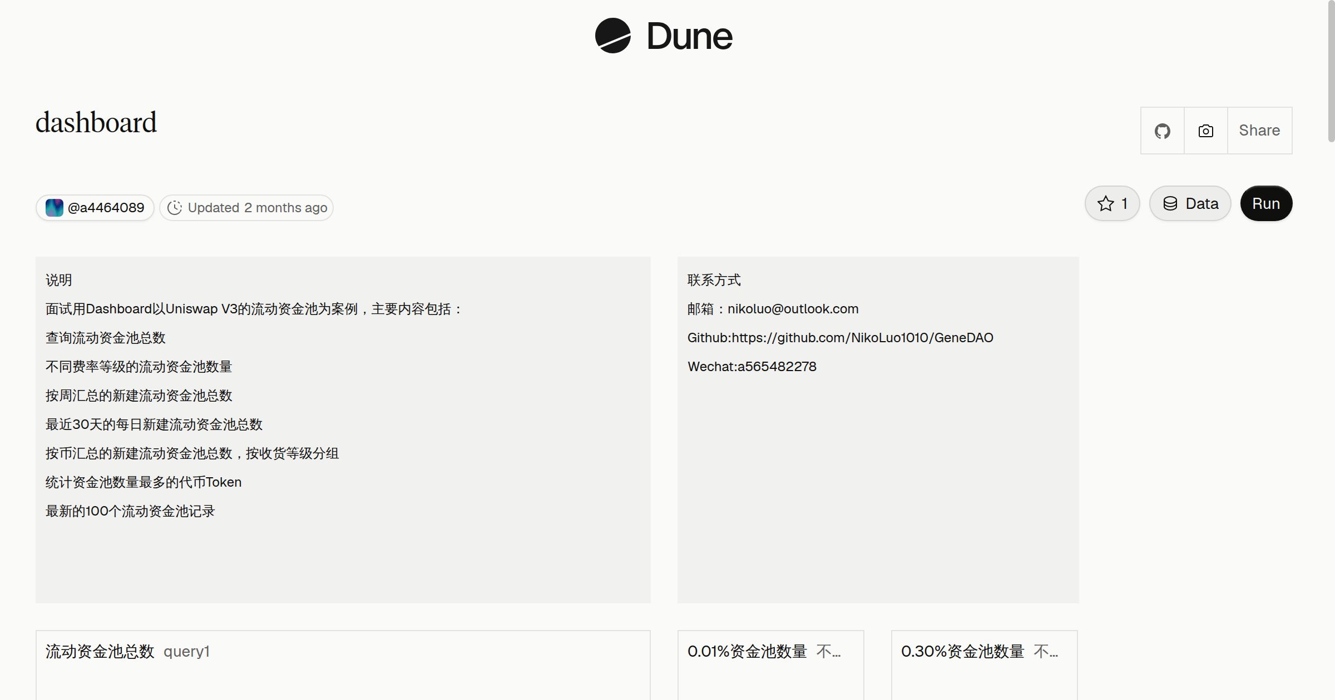Click the 面试用Dashboard以Uniswap V3 intro line
This screenshot has width=1335, height=700.
click(x=253, y=309)
